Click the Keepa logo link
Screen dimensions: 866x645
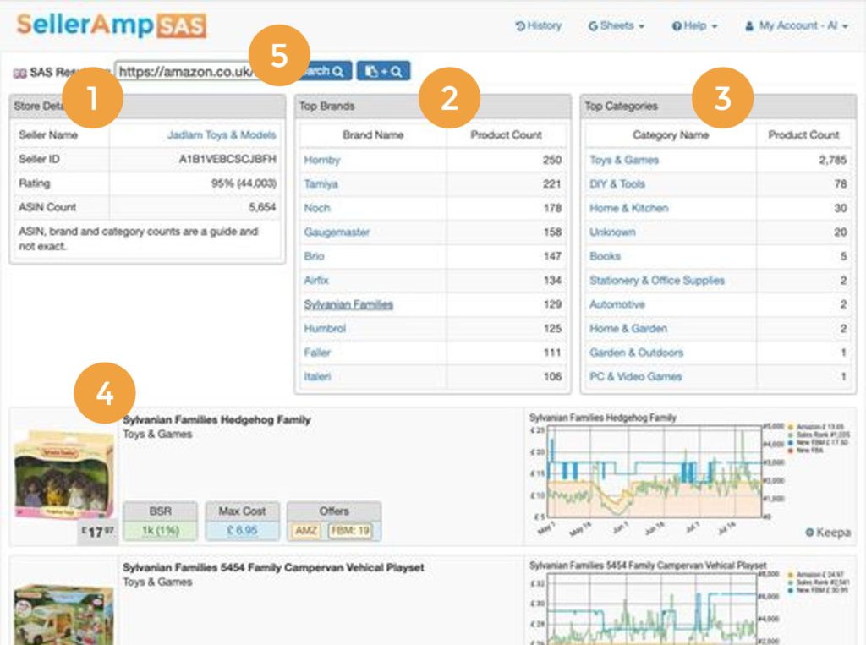827,533
